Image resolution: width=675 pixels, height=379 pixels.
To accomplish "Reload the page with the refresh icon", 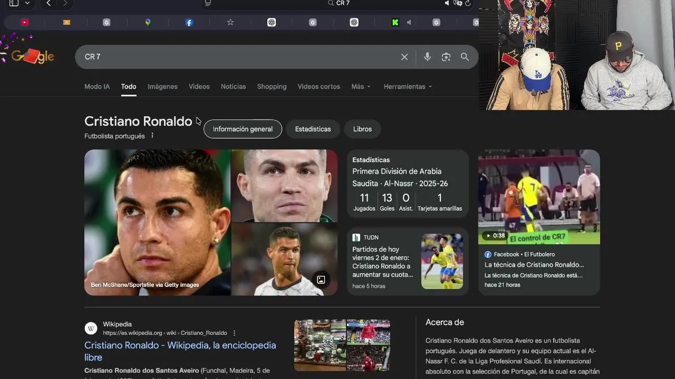I will pyautogui.click(x=468, y=3).
